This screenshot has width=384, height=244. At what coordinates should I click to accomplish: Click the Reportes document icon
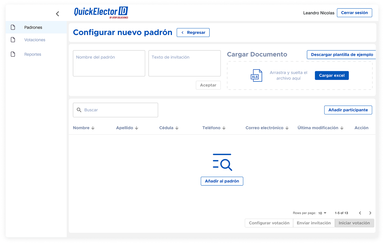pos(13,54)
